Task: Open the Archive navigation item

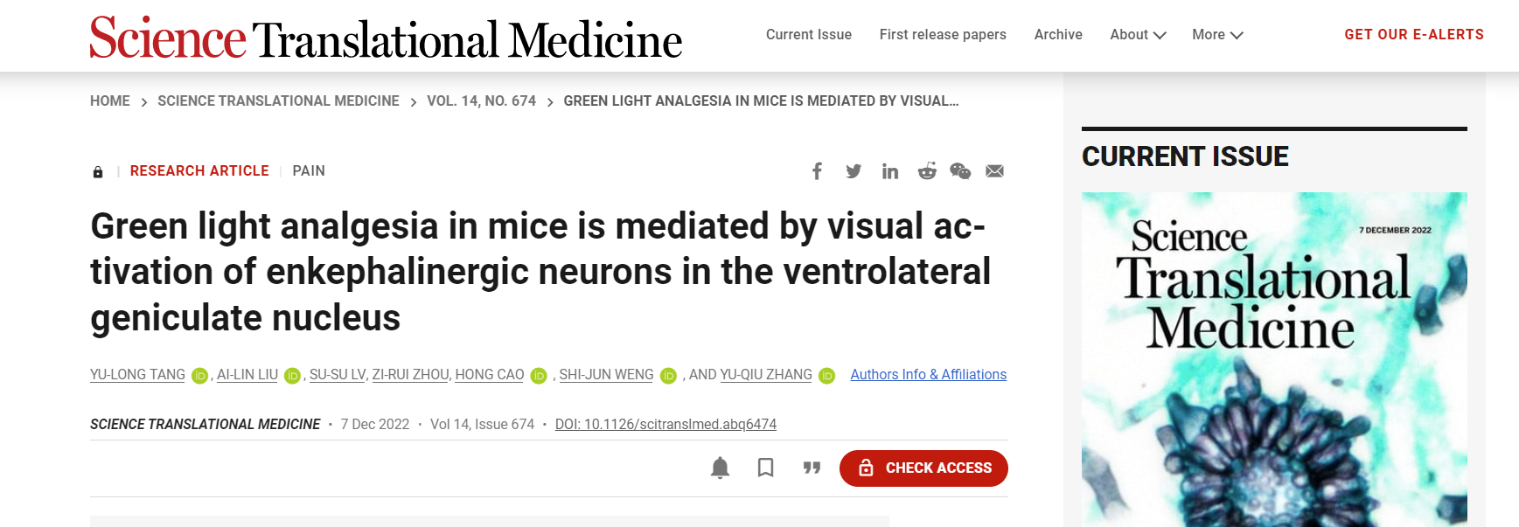Action: tap(1058, 35)
